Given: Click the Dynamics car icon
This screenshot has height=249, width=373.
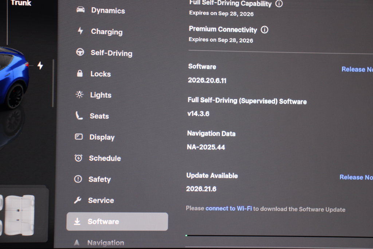Looking at the screenshot, I should coord(81,9).
